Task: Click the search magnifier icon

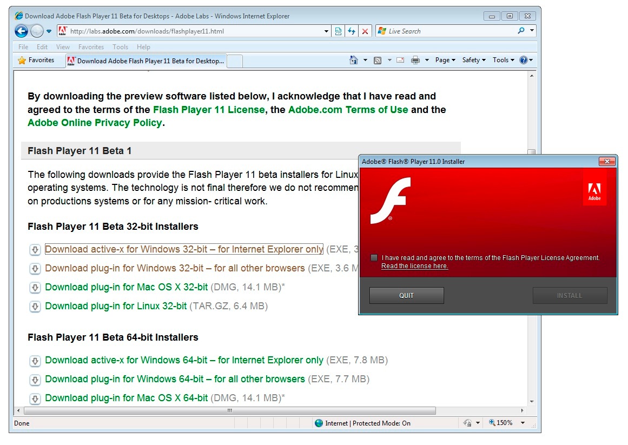Action: click(x=521, y=31)
